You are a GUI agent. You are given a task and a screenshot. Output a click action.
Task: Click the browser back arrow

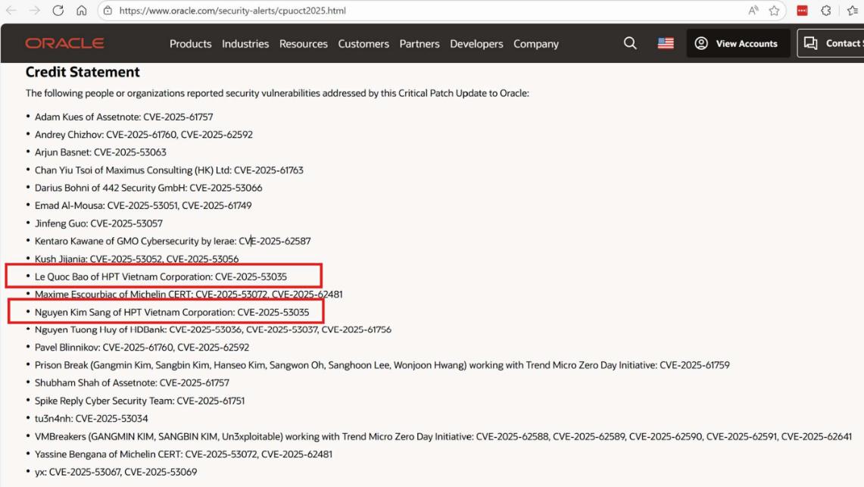[10, 11]
